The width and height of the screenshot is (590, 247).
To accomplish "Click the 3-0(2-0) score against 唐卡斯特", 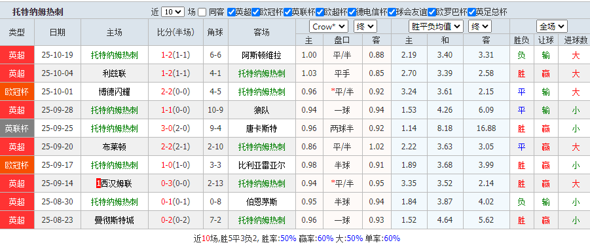I will point(175,128).
